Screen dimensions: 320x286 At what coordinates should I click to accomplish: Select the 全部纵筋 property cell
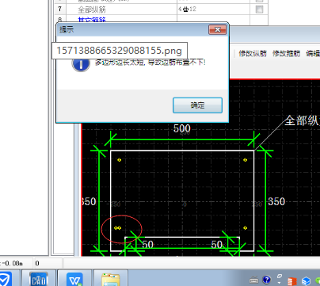(121, 10)
